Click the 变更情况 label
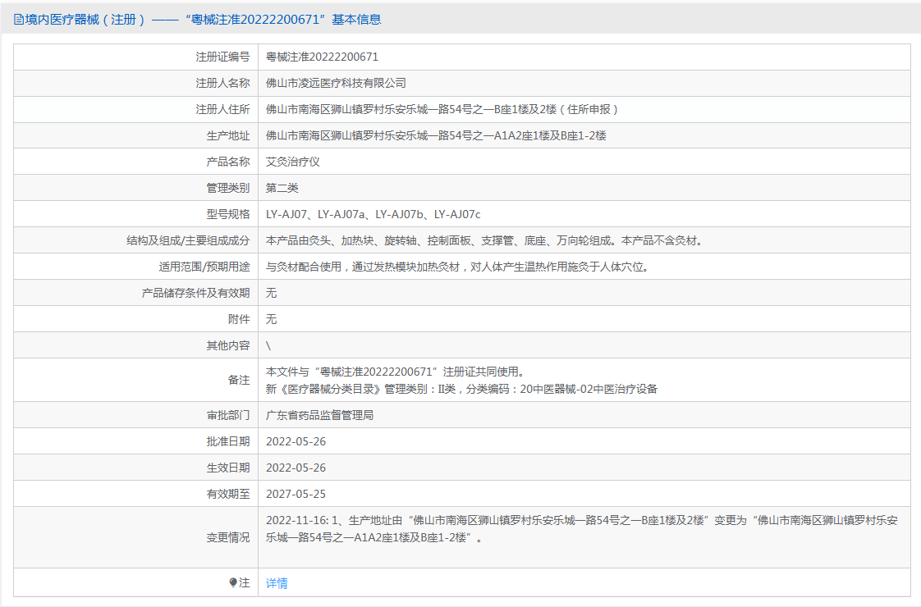Viewport: 921px width, 607px height. coord(228,538)
